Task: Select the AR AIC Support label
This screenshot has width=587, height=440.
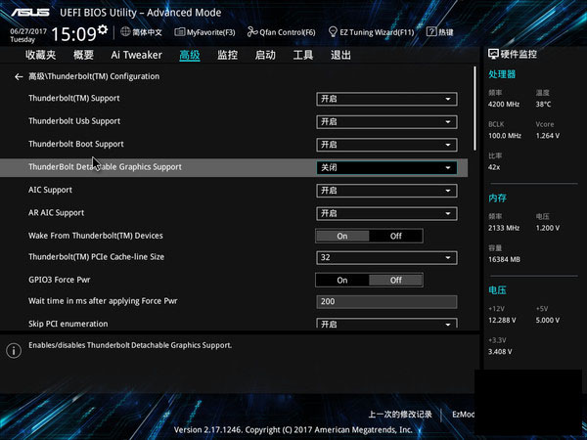Action: (x=56, y=213)
